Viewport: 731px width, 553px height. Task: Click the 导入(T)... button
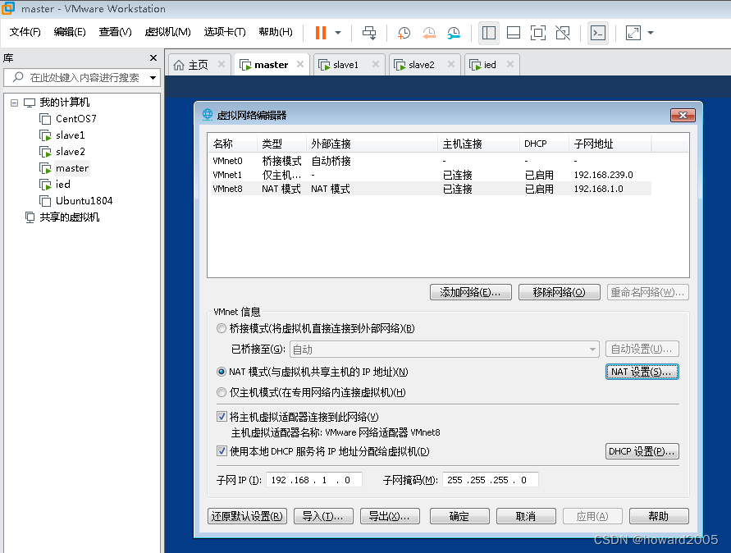pyautogui.click(x=323, y=516)
